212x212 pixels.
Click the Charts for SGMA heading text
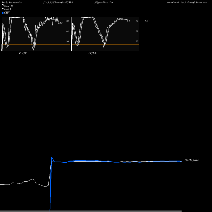coord(63,3)
